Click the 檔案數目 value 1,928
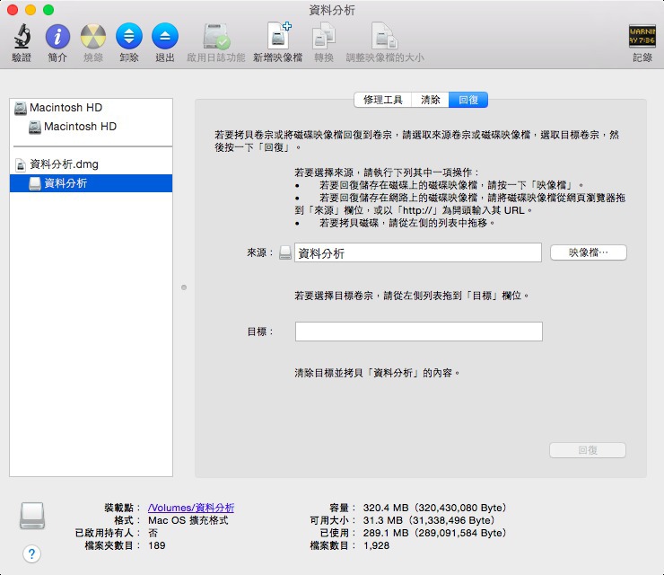This screenshot has width=664, height=575. tap(376, 545)
